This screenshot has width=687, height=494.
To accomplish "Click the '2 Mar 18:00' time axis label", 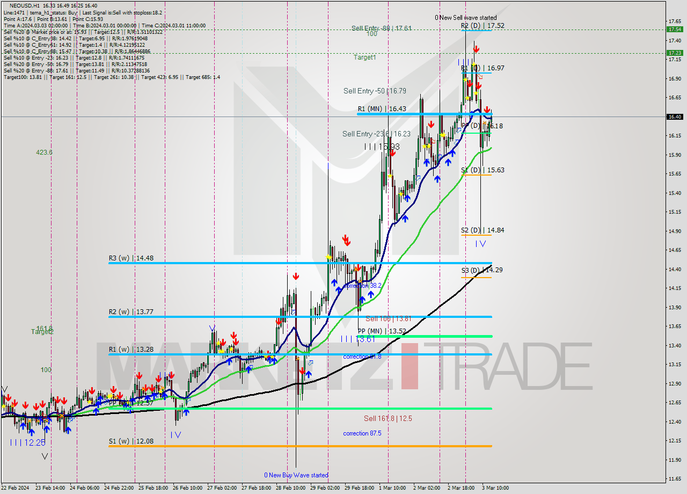I will click(461, 488).
